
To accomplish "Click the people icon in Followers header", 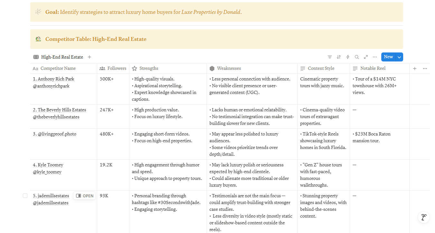I will point(102,69).
